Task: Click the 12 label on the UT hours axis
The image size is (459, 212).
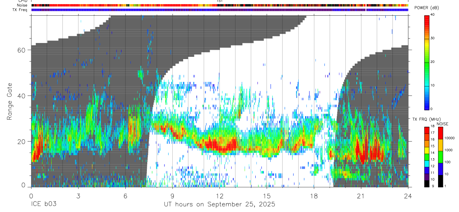Action: point(220,196)
